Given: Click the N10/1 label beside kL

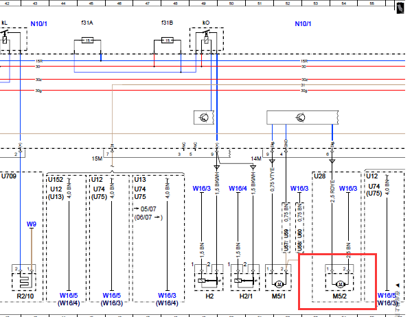Looking at the screenshot, I should tap(39, 24).
